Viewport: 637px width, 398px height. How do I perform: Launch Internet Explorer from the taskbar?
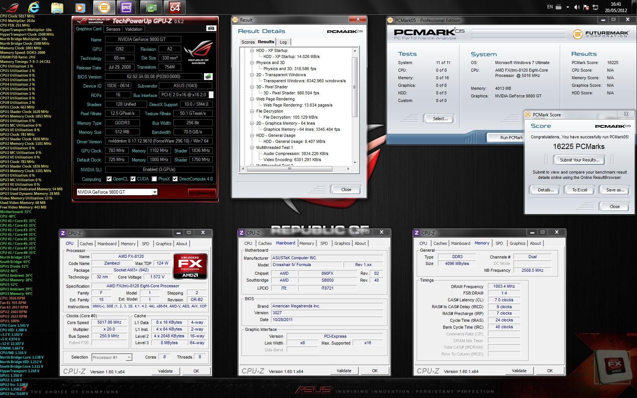click(x=34, y=7)
